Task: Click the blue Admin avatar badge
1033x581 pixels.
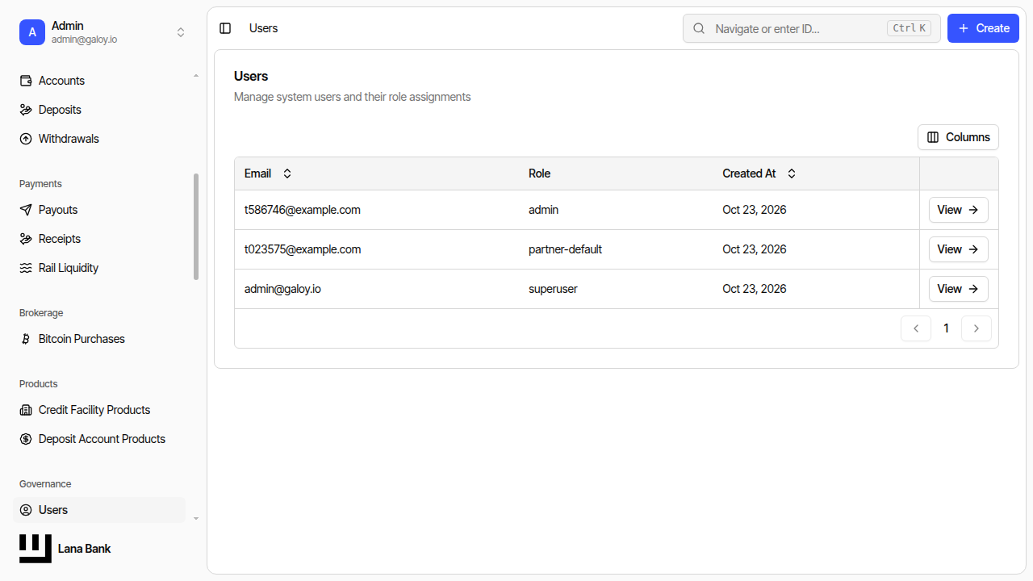Action: (32, 32)
